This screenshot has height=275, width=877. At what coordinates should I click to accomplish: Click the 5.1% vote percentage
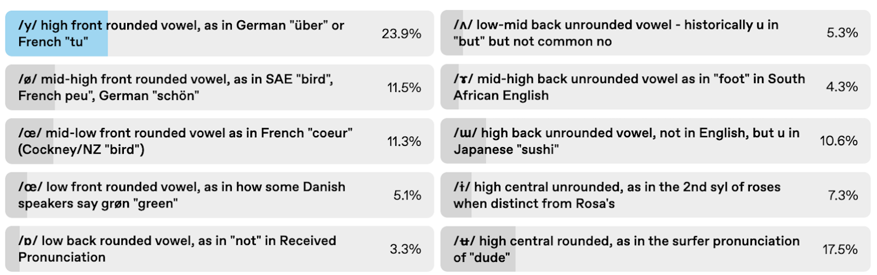(x=407, y=195)
